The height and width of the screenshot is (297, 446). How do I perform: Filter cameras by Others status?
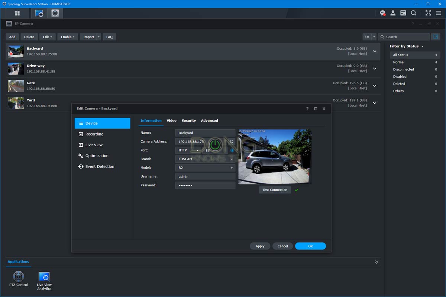click(415, 91)
